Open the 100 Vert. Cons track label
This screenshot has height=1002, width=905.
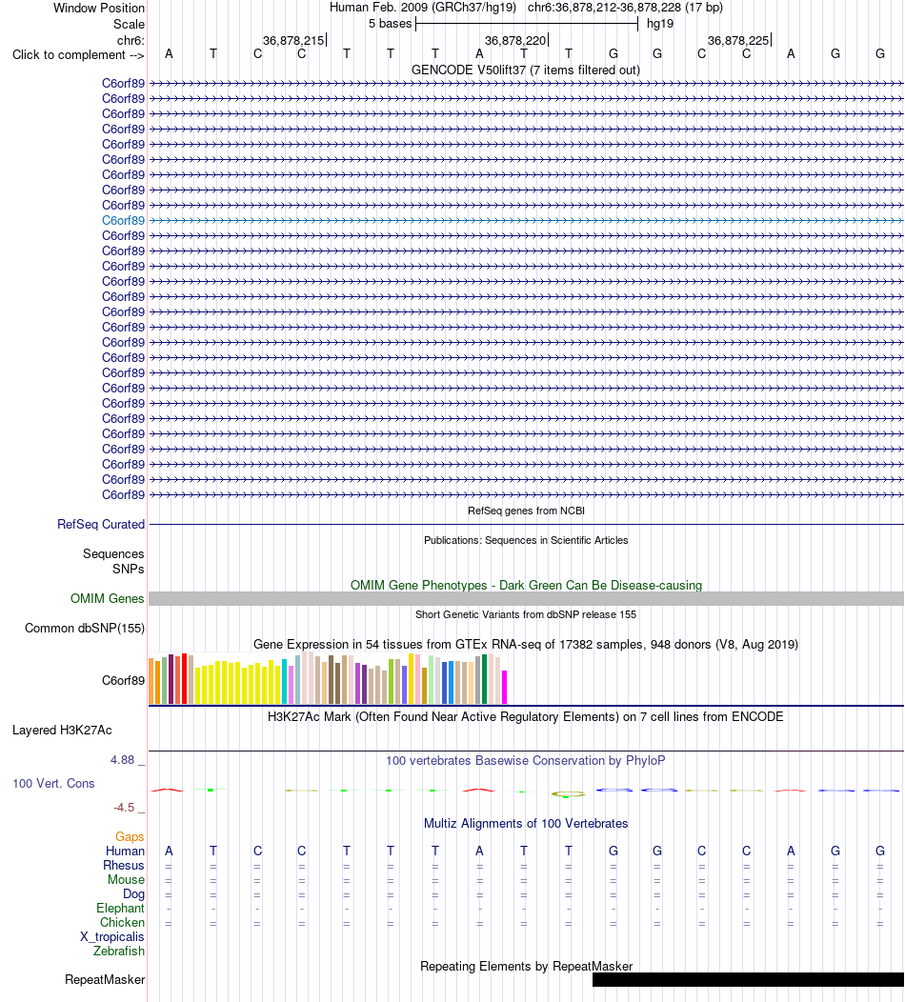[x=53, y=784]
